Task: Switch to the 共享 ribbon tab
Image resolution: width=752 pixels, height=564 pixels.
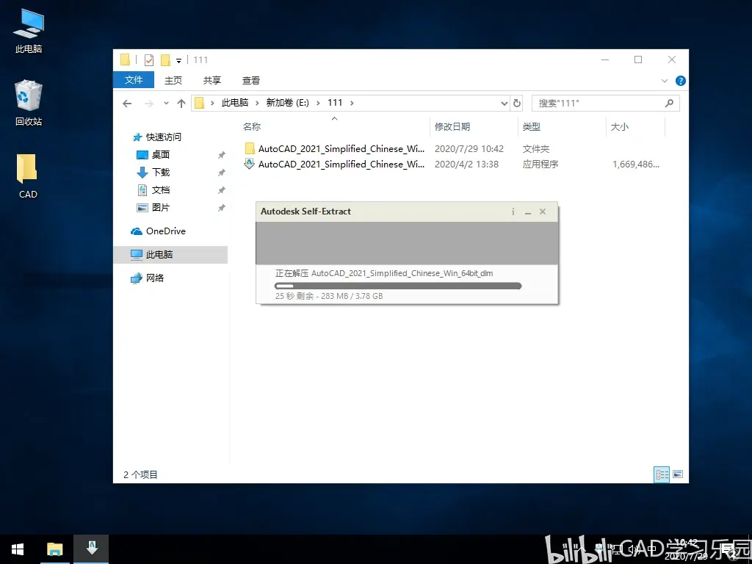Action: tap(212, 80)
